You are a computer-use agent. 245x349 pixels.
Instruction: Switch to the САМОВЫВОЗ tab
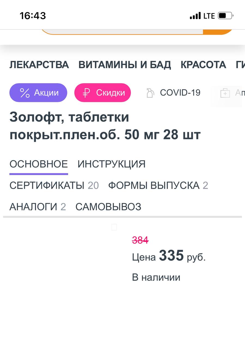[108, 207]
